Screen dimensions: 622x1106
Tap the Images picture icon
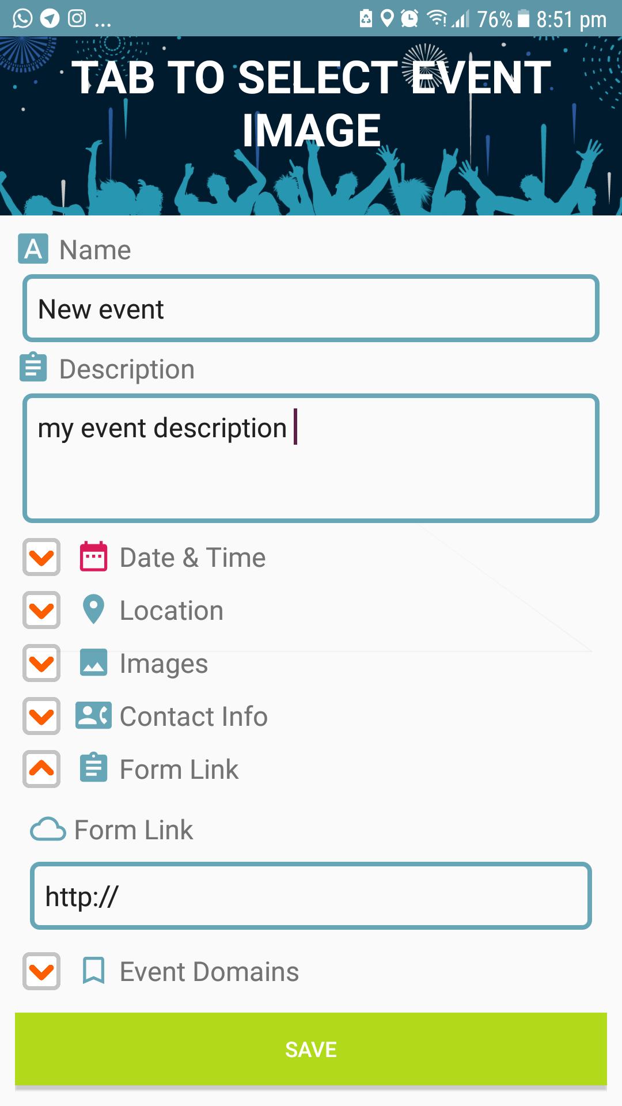point(93,662)
